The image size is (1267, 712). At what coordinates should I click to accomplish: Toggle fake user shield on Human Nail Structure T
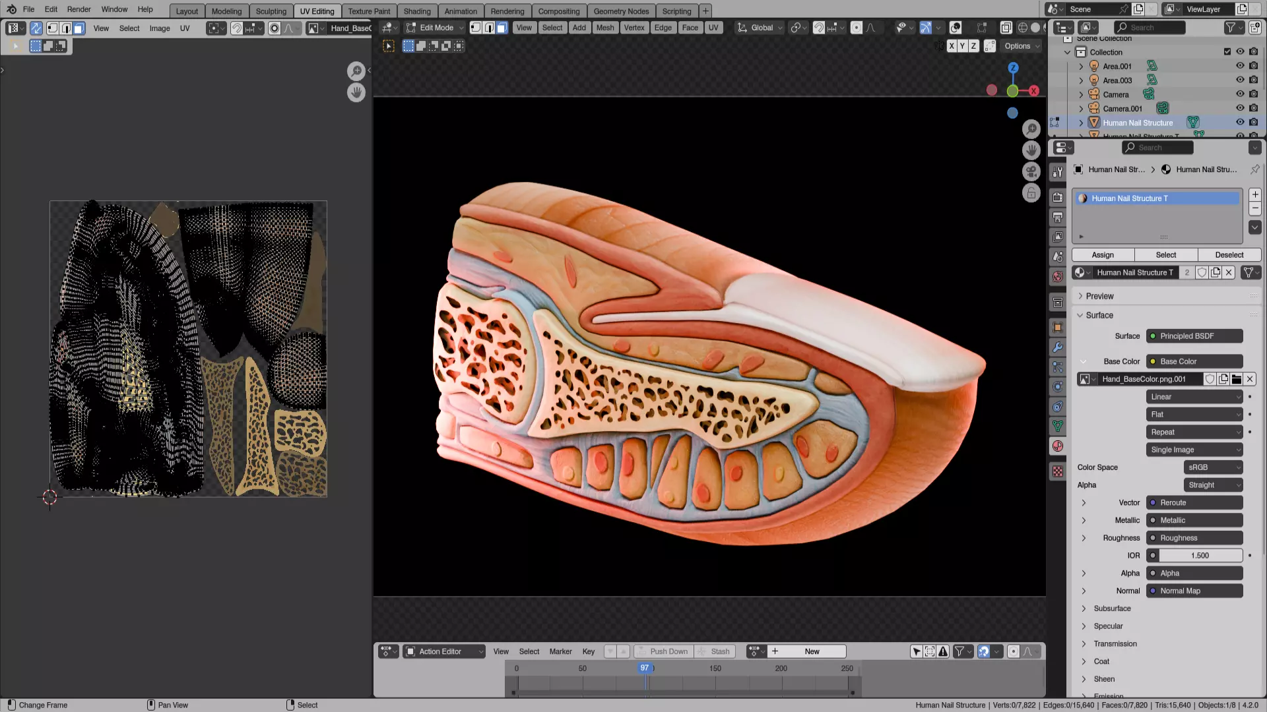(x=1202, y=272)
